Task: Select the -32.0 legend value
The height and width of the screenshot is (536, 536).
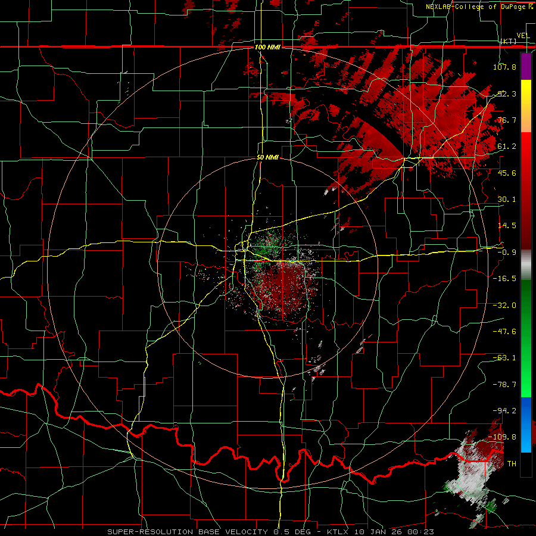Action: click(504, 306)
